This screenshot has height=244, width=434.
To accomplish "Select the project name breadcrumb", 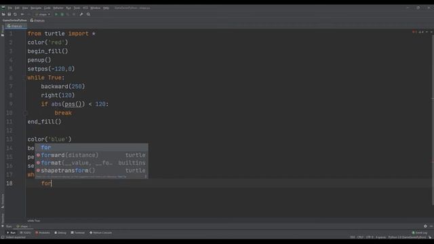I will [x=15, y=20].
